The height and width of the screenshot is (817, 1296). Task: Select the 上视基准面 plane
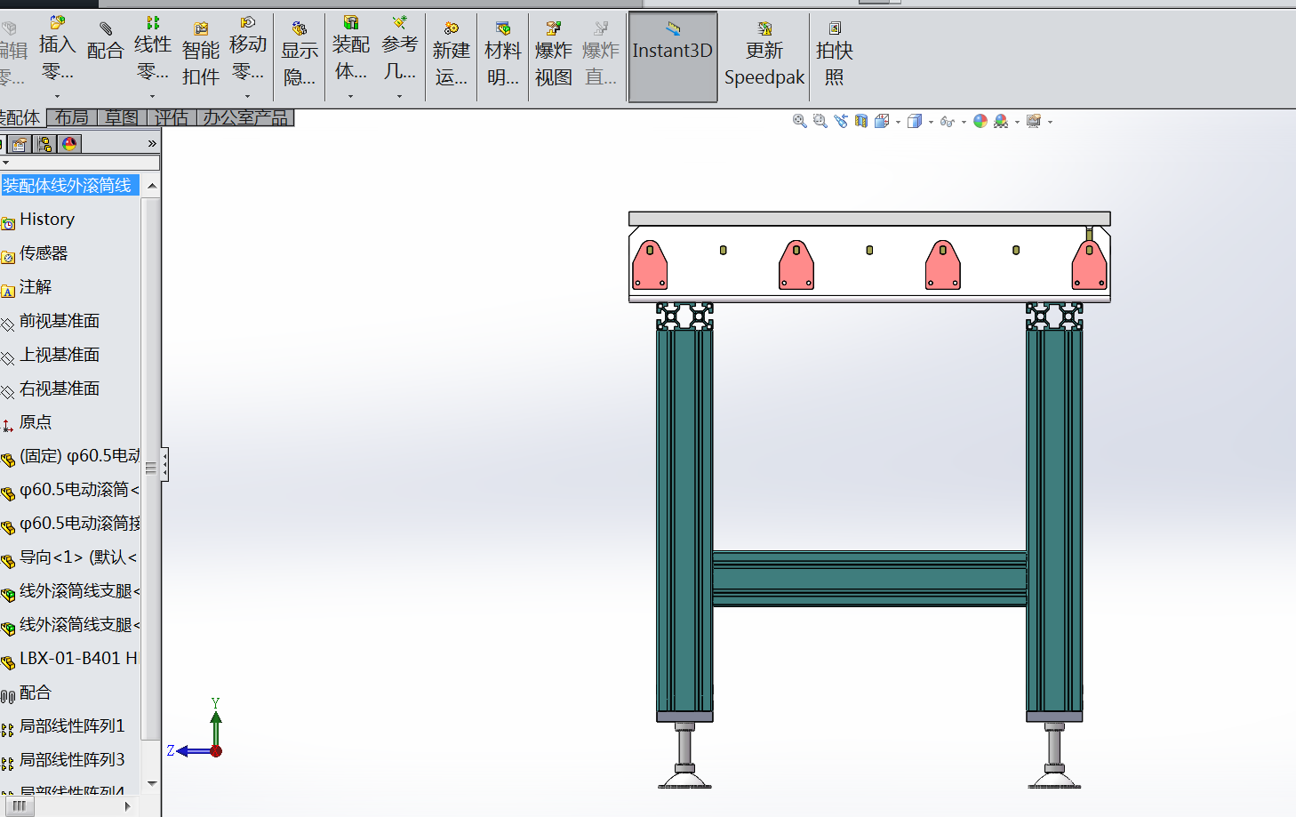click(60, 354)
